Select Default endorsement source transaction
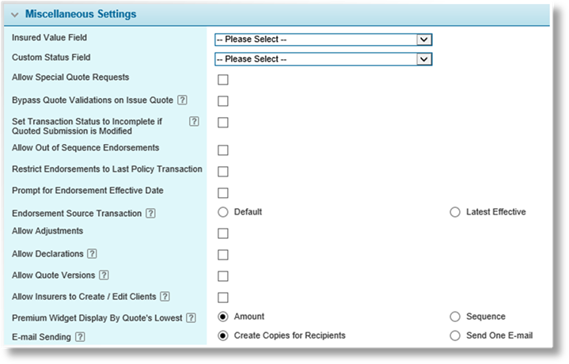The width and height of the screenshot is (569, 364). 223,212
